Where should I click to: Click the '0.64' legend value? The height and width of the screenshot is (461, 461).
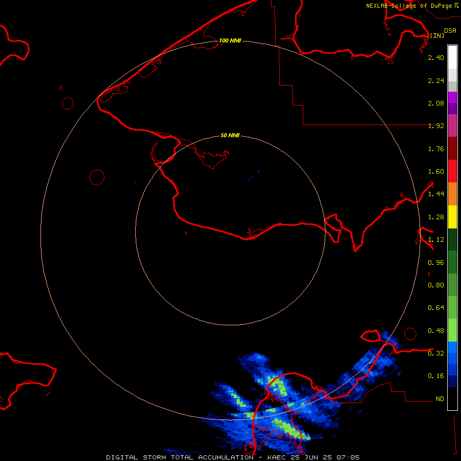[436, 308]
